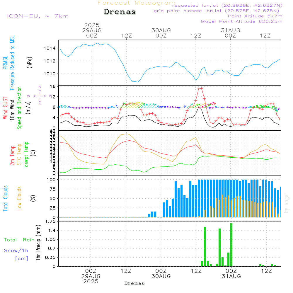The width and height of the screenshot is (293, 293).
Task: Click the 'Total Clouds' blue axis label
Action: coord(5,198)
